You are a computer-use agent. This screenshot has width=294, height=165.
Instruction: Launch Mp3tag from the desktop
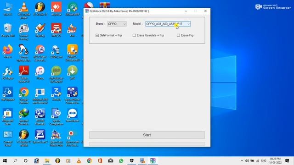tap(40, 30)
